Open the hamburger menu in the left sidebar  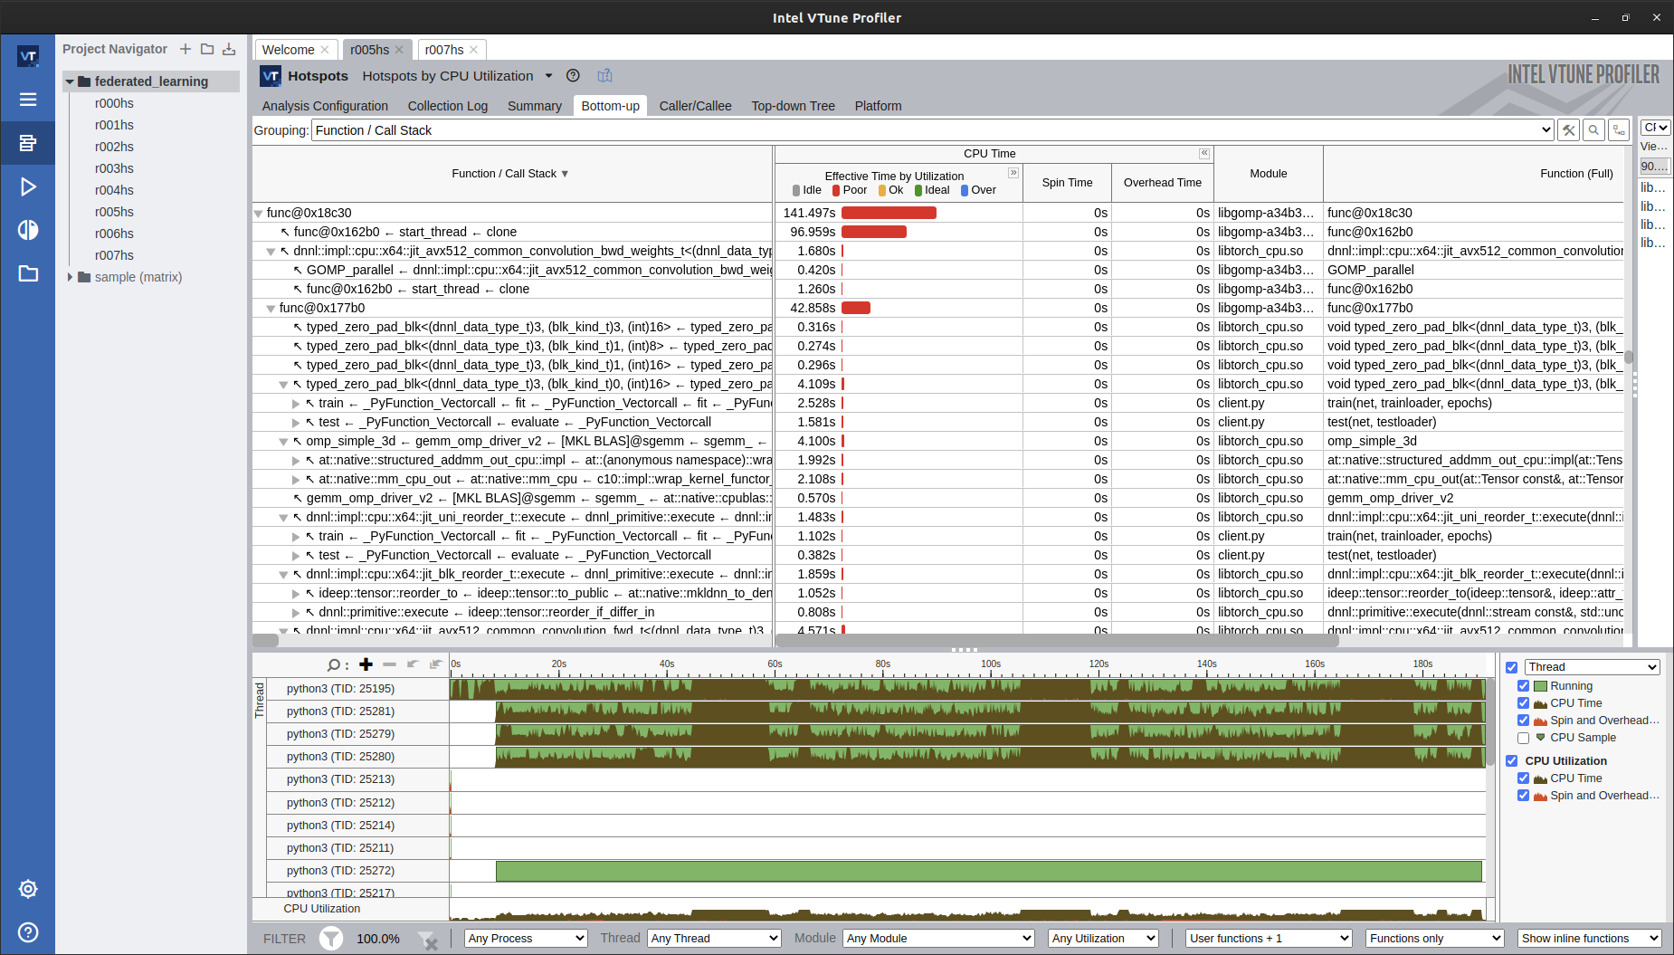click(28, 100)
